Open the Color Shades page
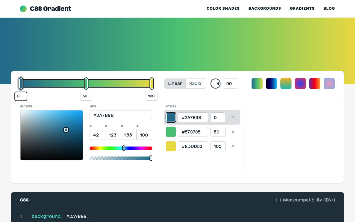355x222 pixels. [x=223, y=9]
